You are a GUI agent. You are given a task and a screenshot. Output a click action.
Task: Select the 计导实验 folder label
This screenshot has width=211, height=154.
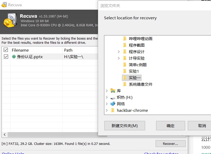click(x=136, y=58)
